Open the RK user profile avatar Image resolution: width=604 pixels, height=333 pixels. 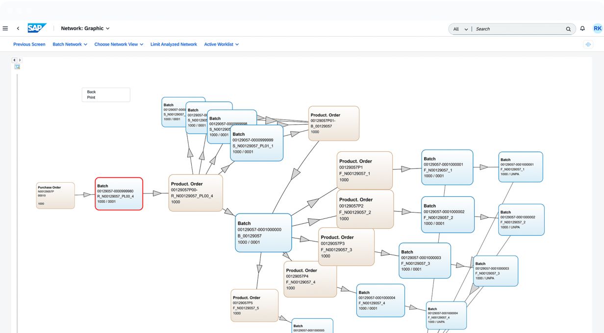(x=597, y=28)
